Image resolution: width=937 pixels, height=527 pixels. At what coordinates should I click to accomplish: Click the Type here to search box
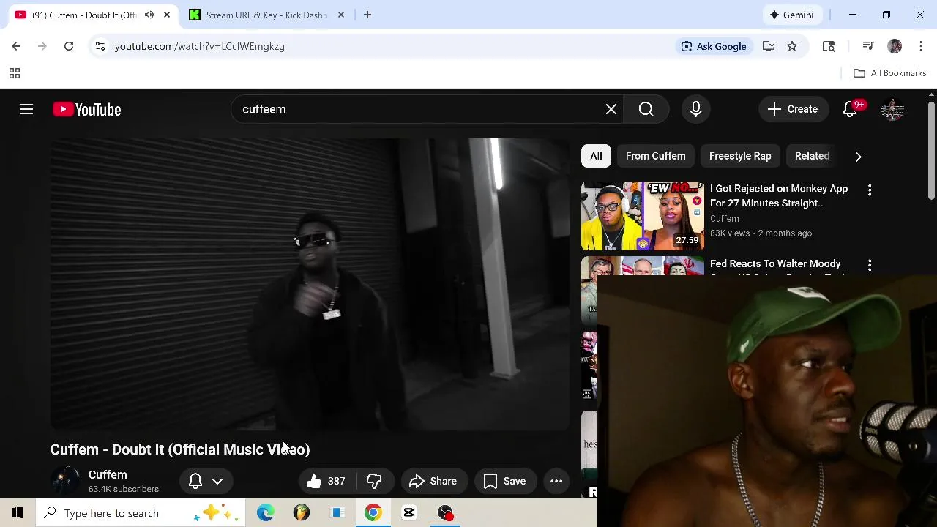(x=141, y=513)
